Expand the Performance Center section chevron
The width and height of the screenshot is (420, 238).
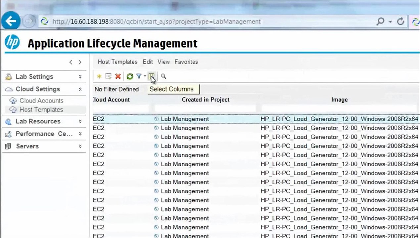(80, 134)
